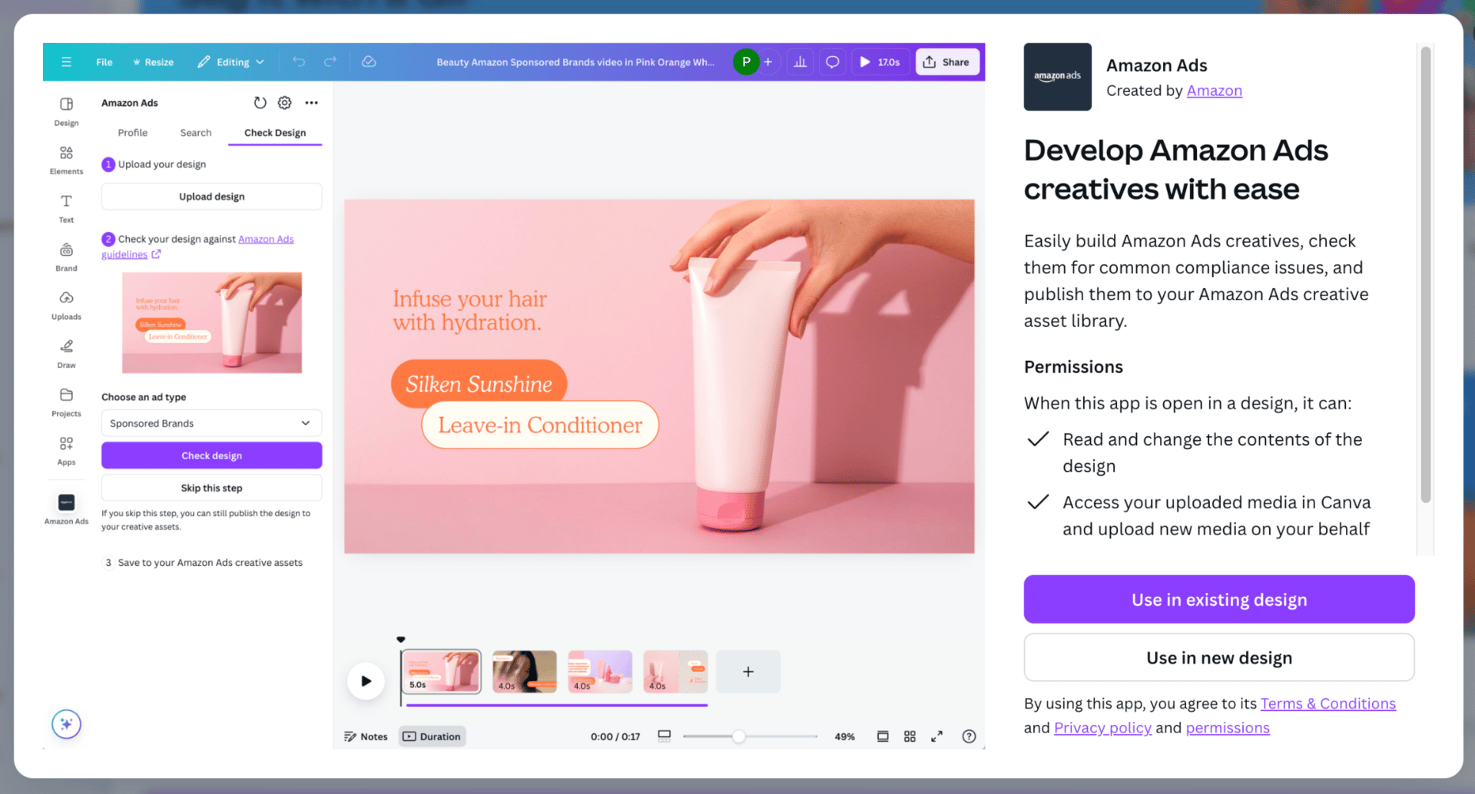Screen dimensions: 1475x794
Task: Preview the 17.0s video presentation
Action: (x=880, y=62)
